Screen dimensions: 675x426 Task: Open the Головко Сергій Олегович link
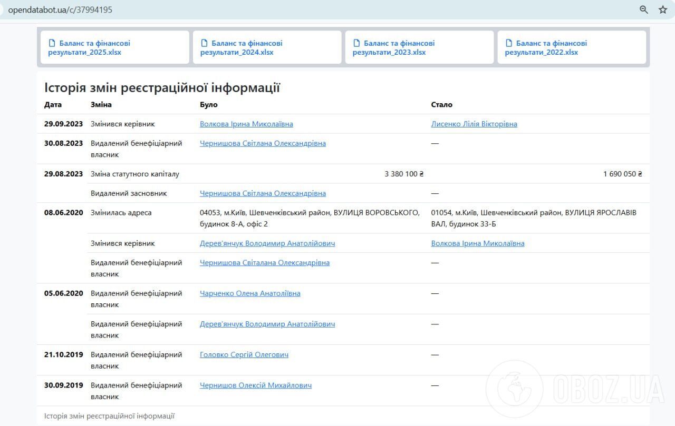[244, 354]
